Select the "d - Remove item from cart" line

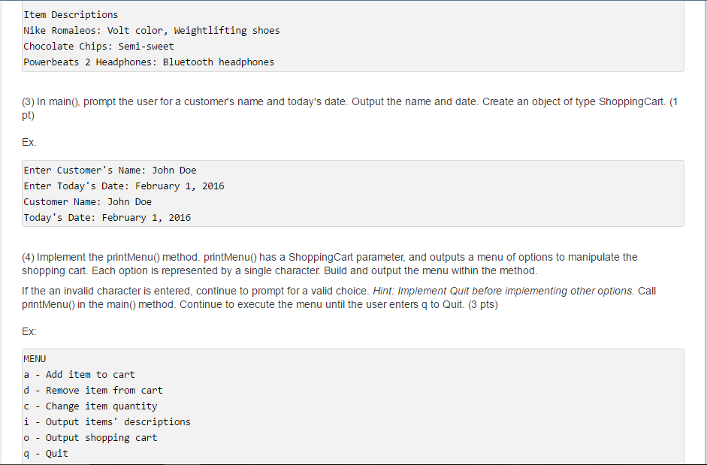93,391
